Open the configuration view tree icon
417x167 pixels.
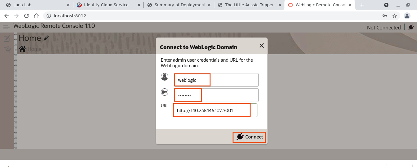[x=7, y=50]
